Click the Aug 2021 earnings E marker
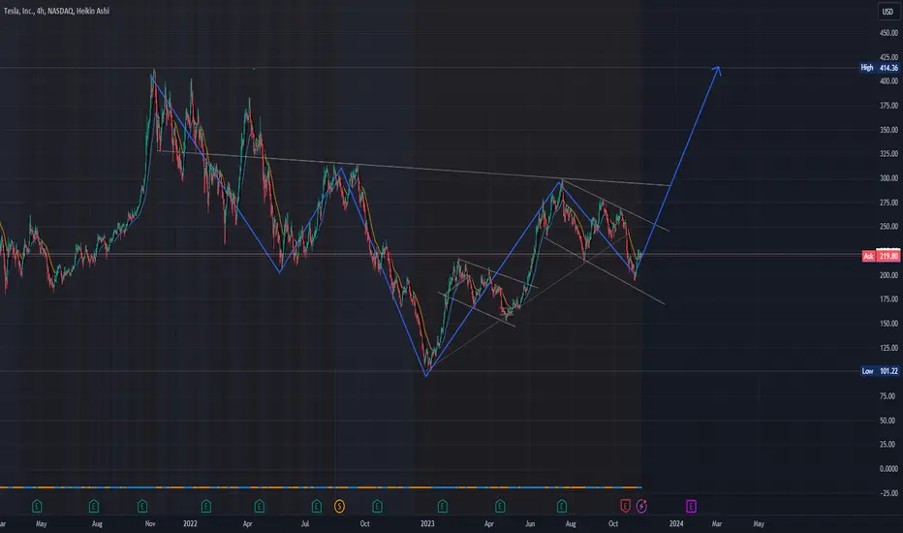The image size is (903, 533). pyautogui.click(x=94, y=507)
